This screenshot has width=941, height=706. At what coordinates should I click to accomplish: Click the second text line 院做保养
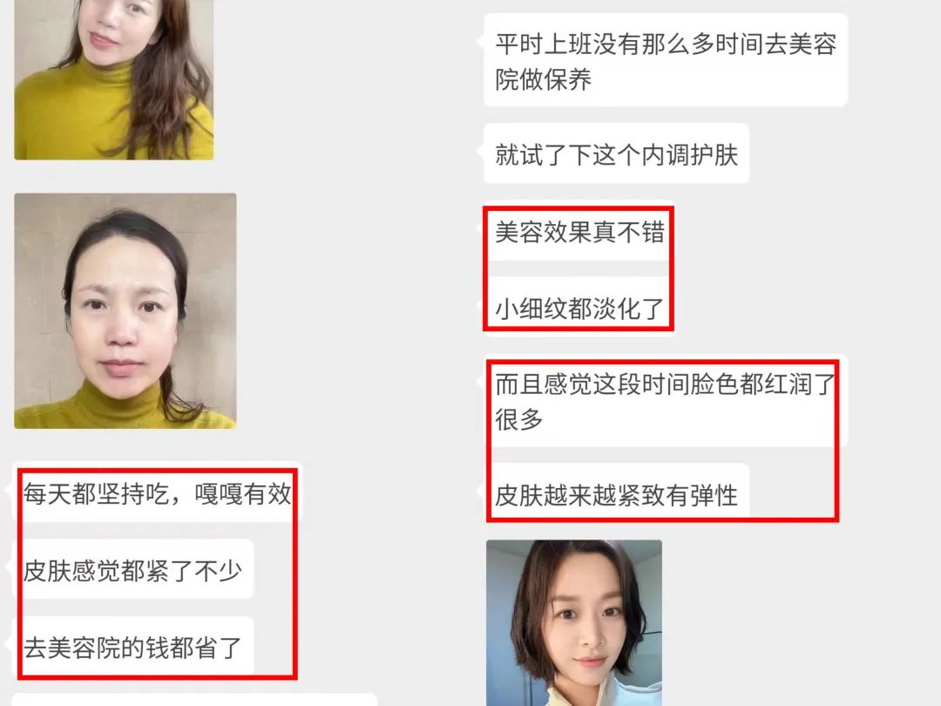[543, 79]
